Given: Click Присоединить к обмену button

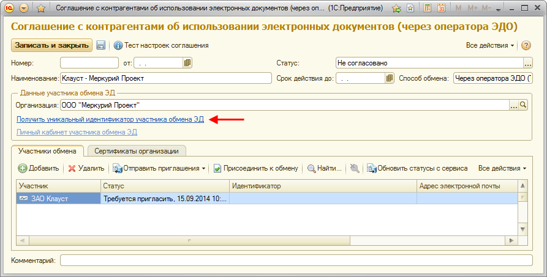Looking at the screenshot, I should pyautogui.click(x=255, y=168).
